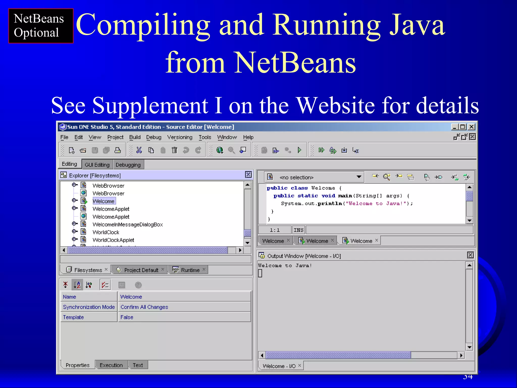This screenshot has height=388, width=517.
Task: Click output window horizontal scrollbar thumb
Action: click(x=338, y=355)
